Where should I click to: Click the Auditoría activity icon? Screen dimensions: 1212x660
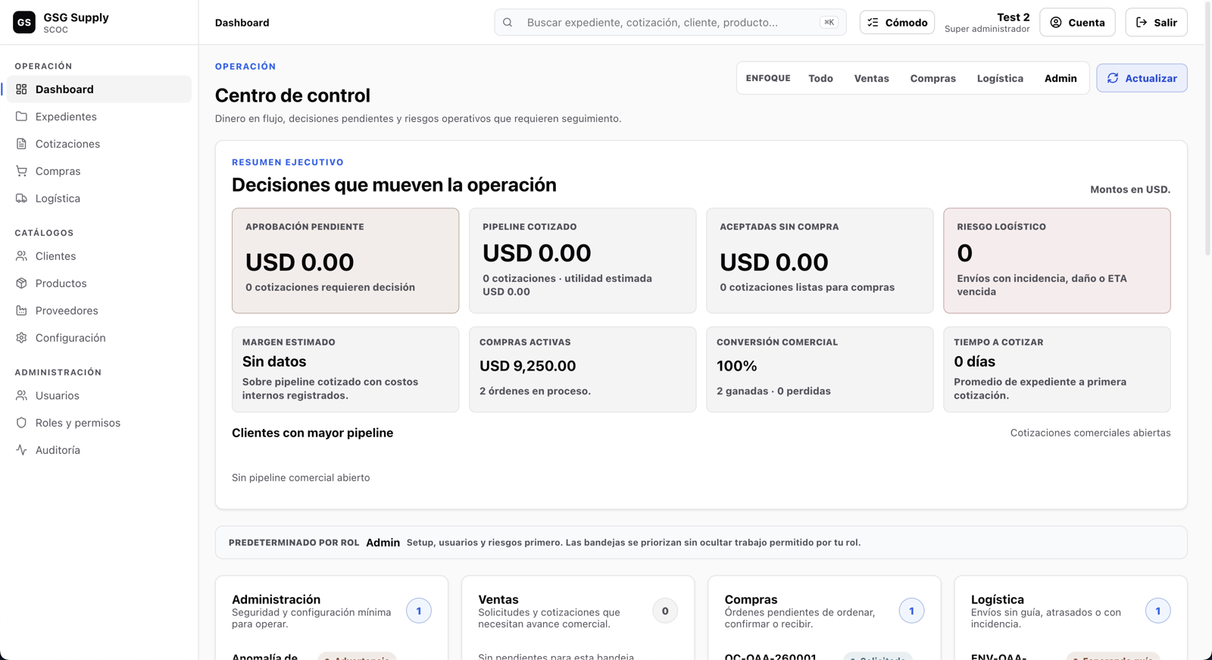point(21,450)
